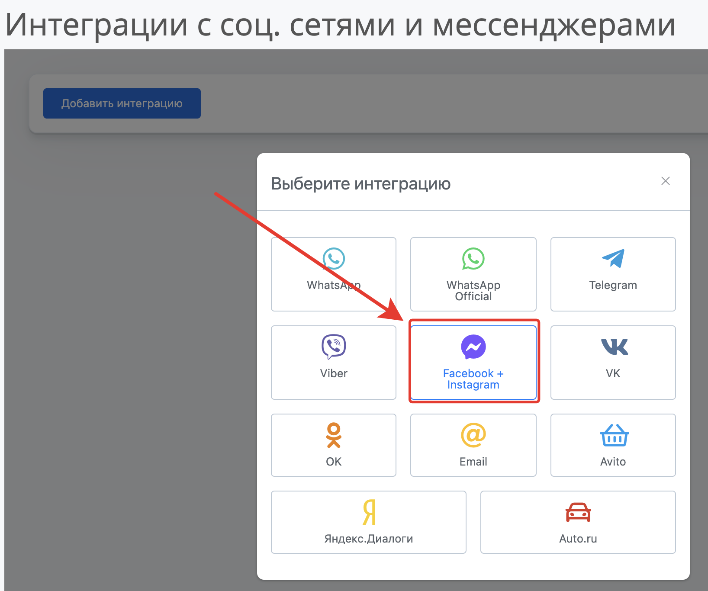Open Facebook + Instagram label link

[473, 379]
